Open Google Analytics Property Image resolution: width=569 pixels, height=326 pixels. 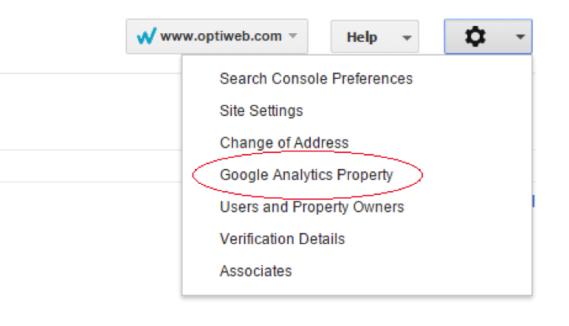[306, 175]
